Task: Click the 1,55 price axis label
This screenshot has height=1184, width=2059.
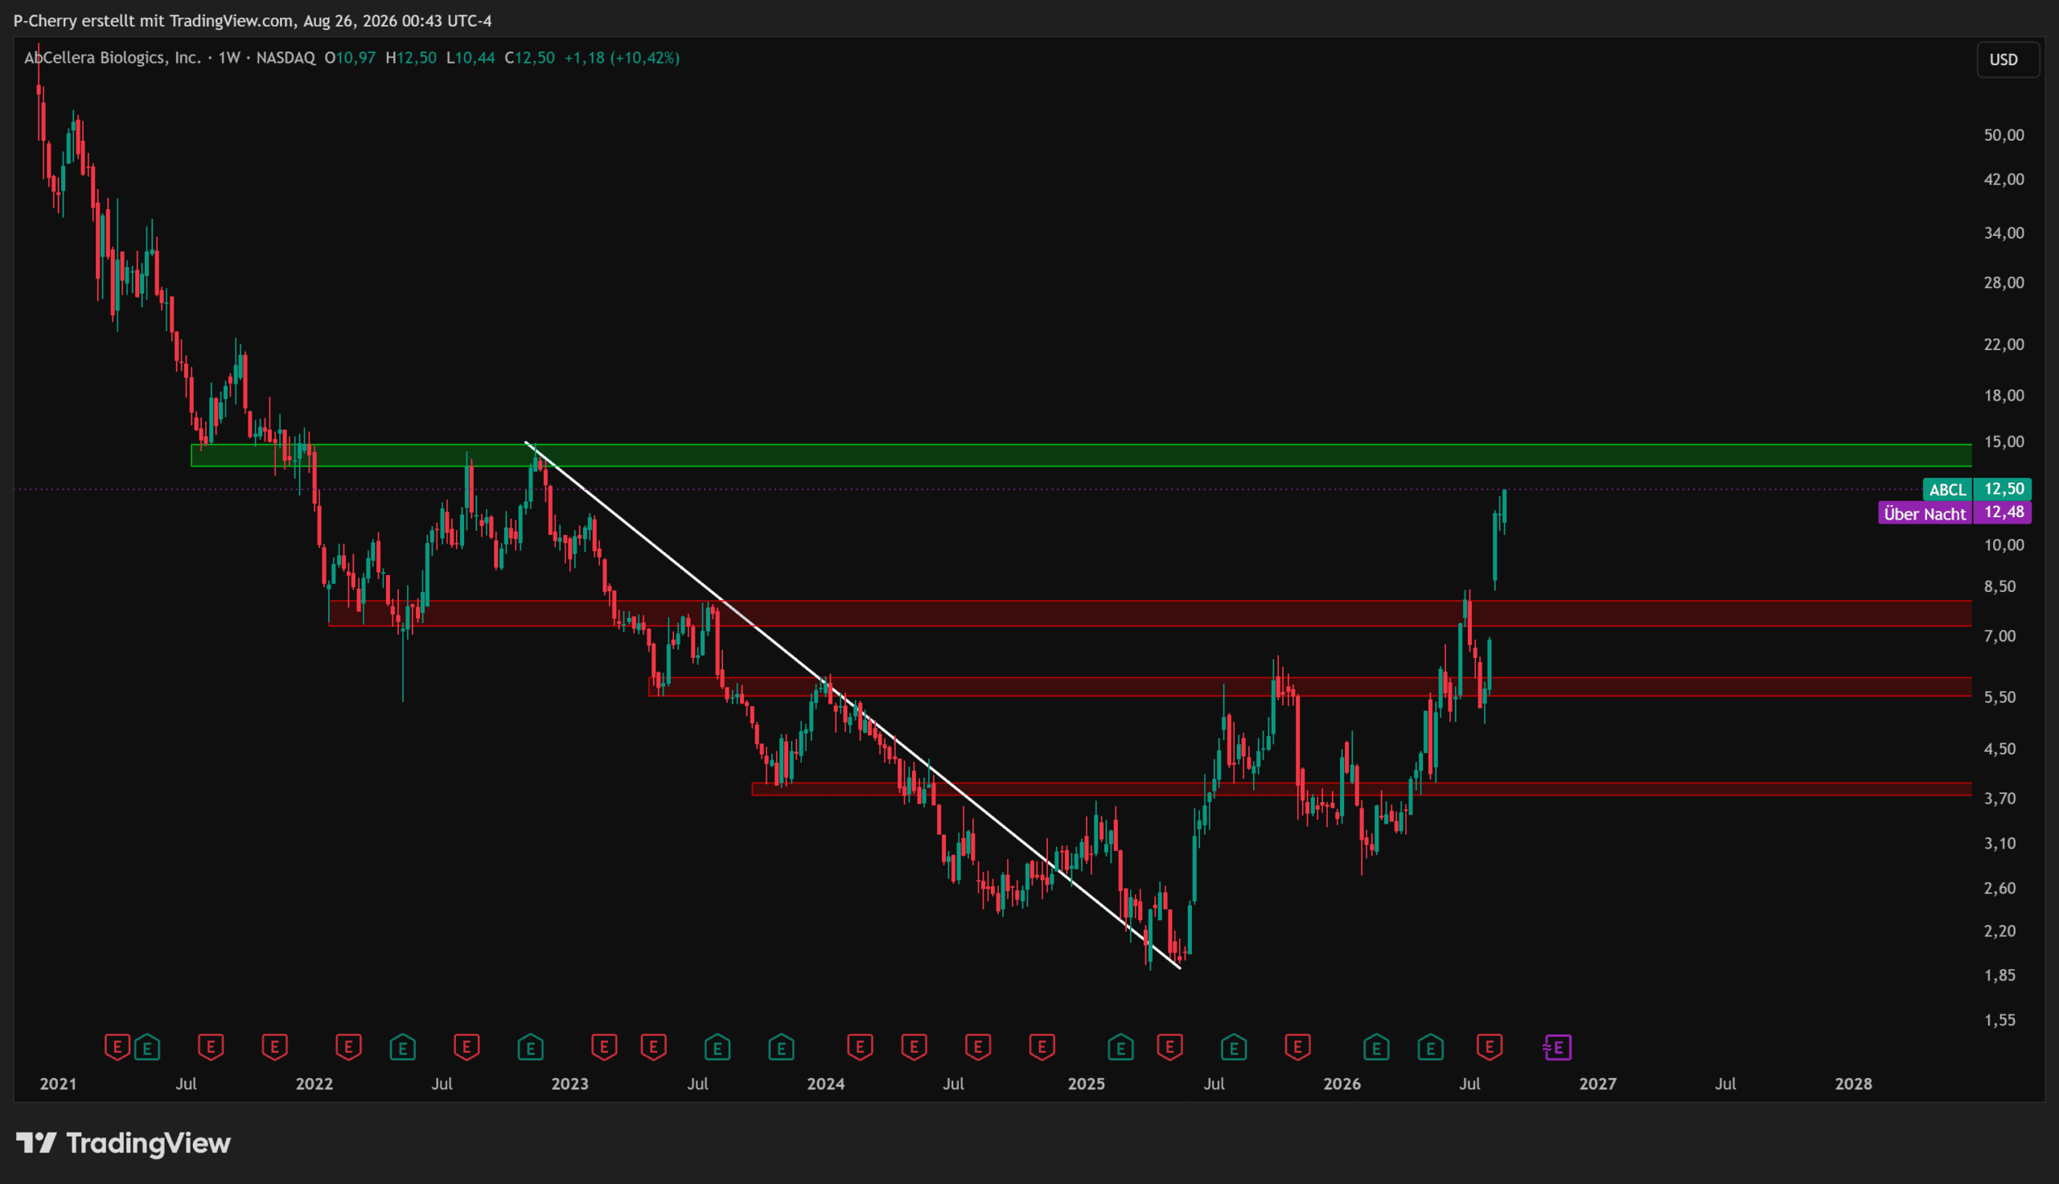Action: pyautogui.click(x=1999, y=1020)
